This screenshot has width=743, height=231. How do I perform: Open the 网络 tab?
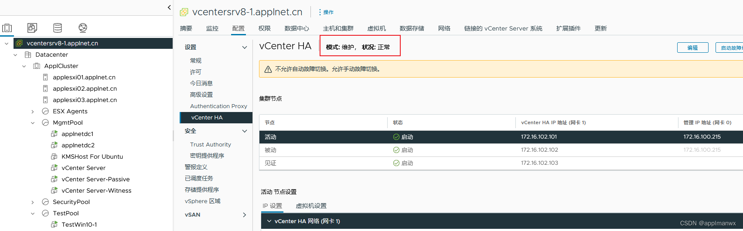444,28
